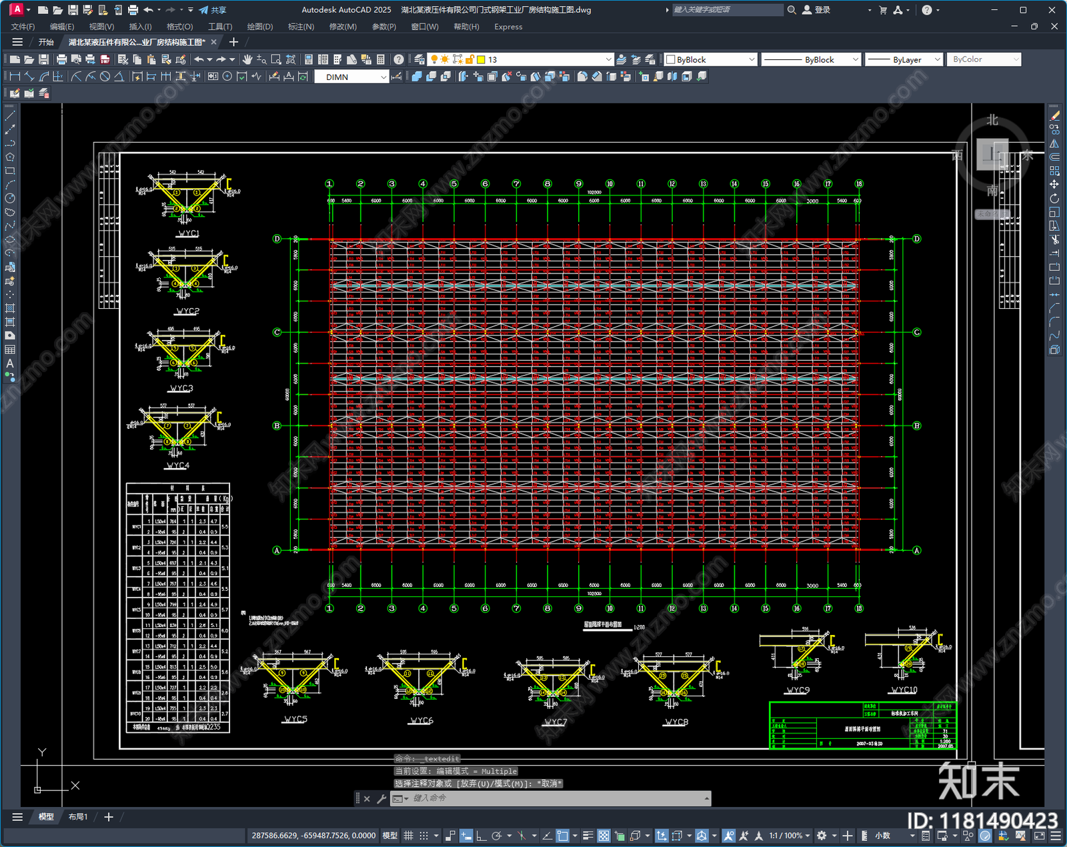Open the Layer Properties manager icon

point(419,59)
